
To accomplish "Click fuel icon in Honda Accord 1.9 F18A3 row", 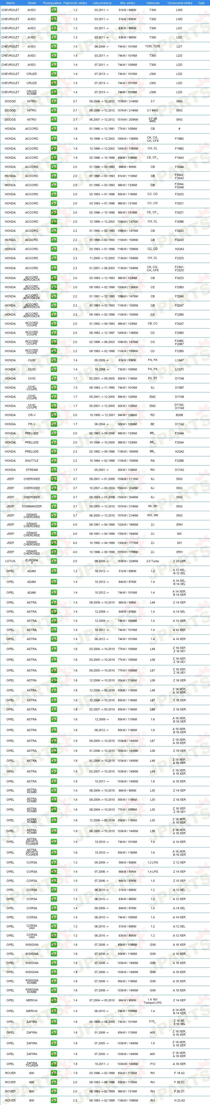I will click(53, 158).
